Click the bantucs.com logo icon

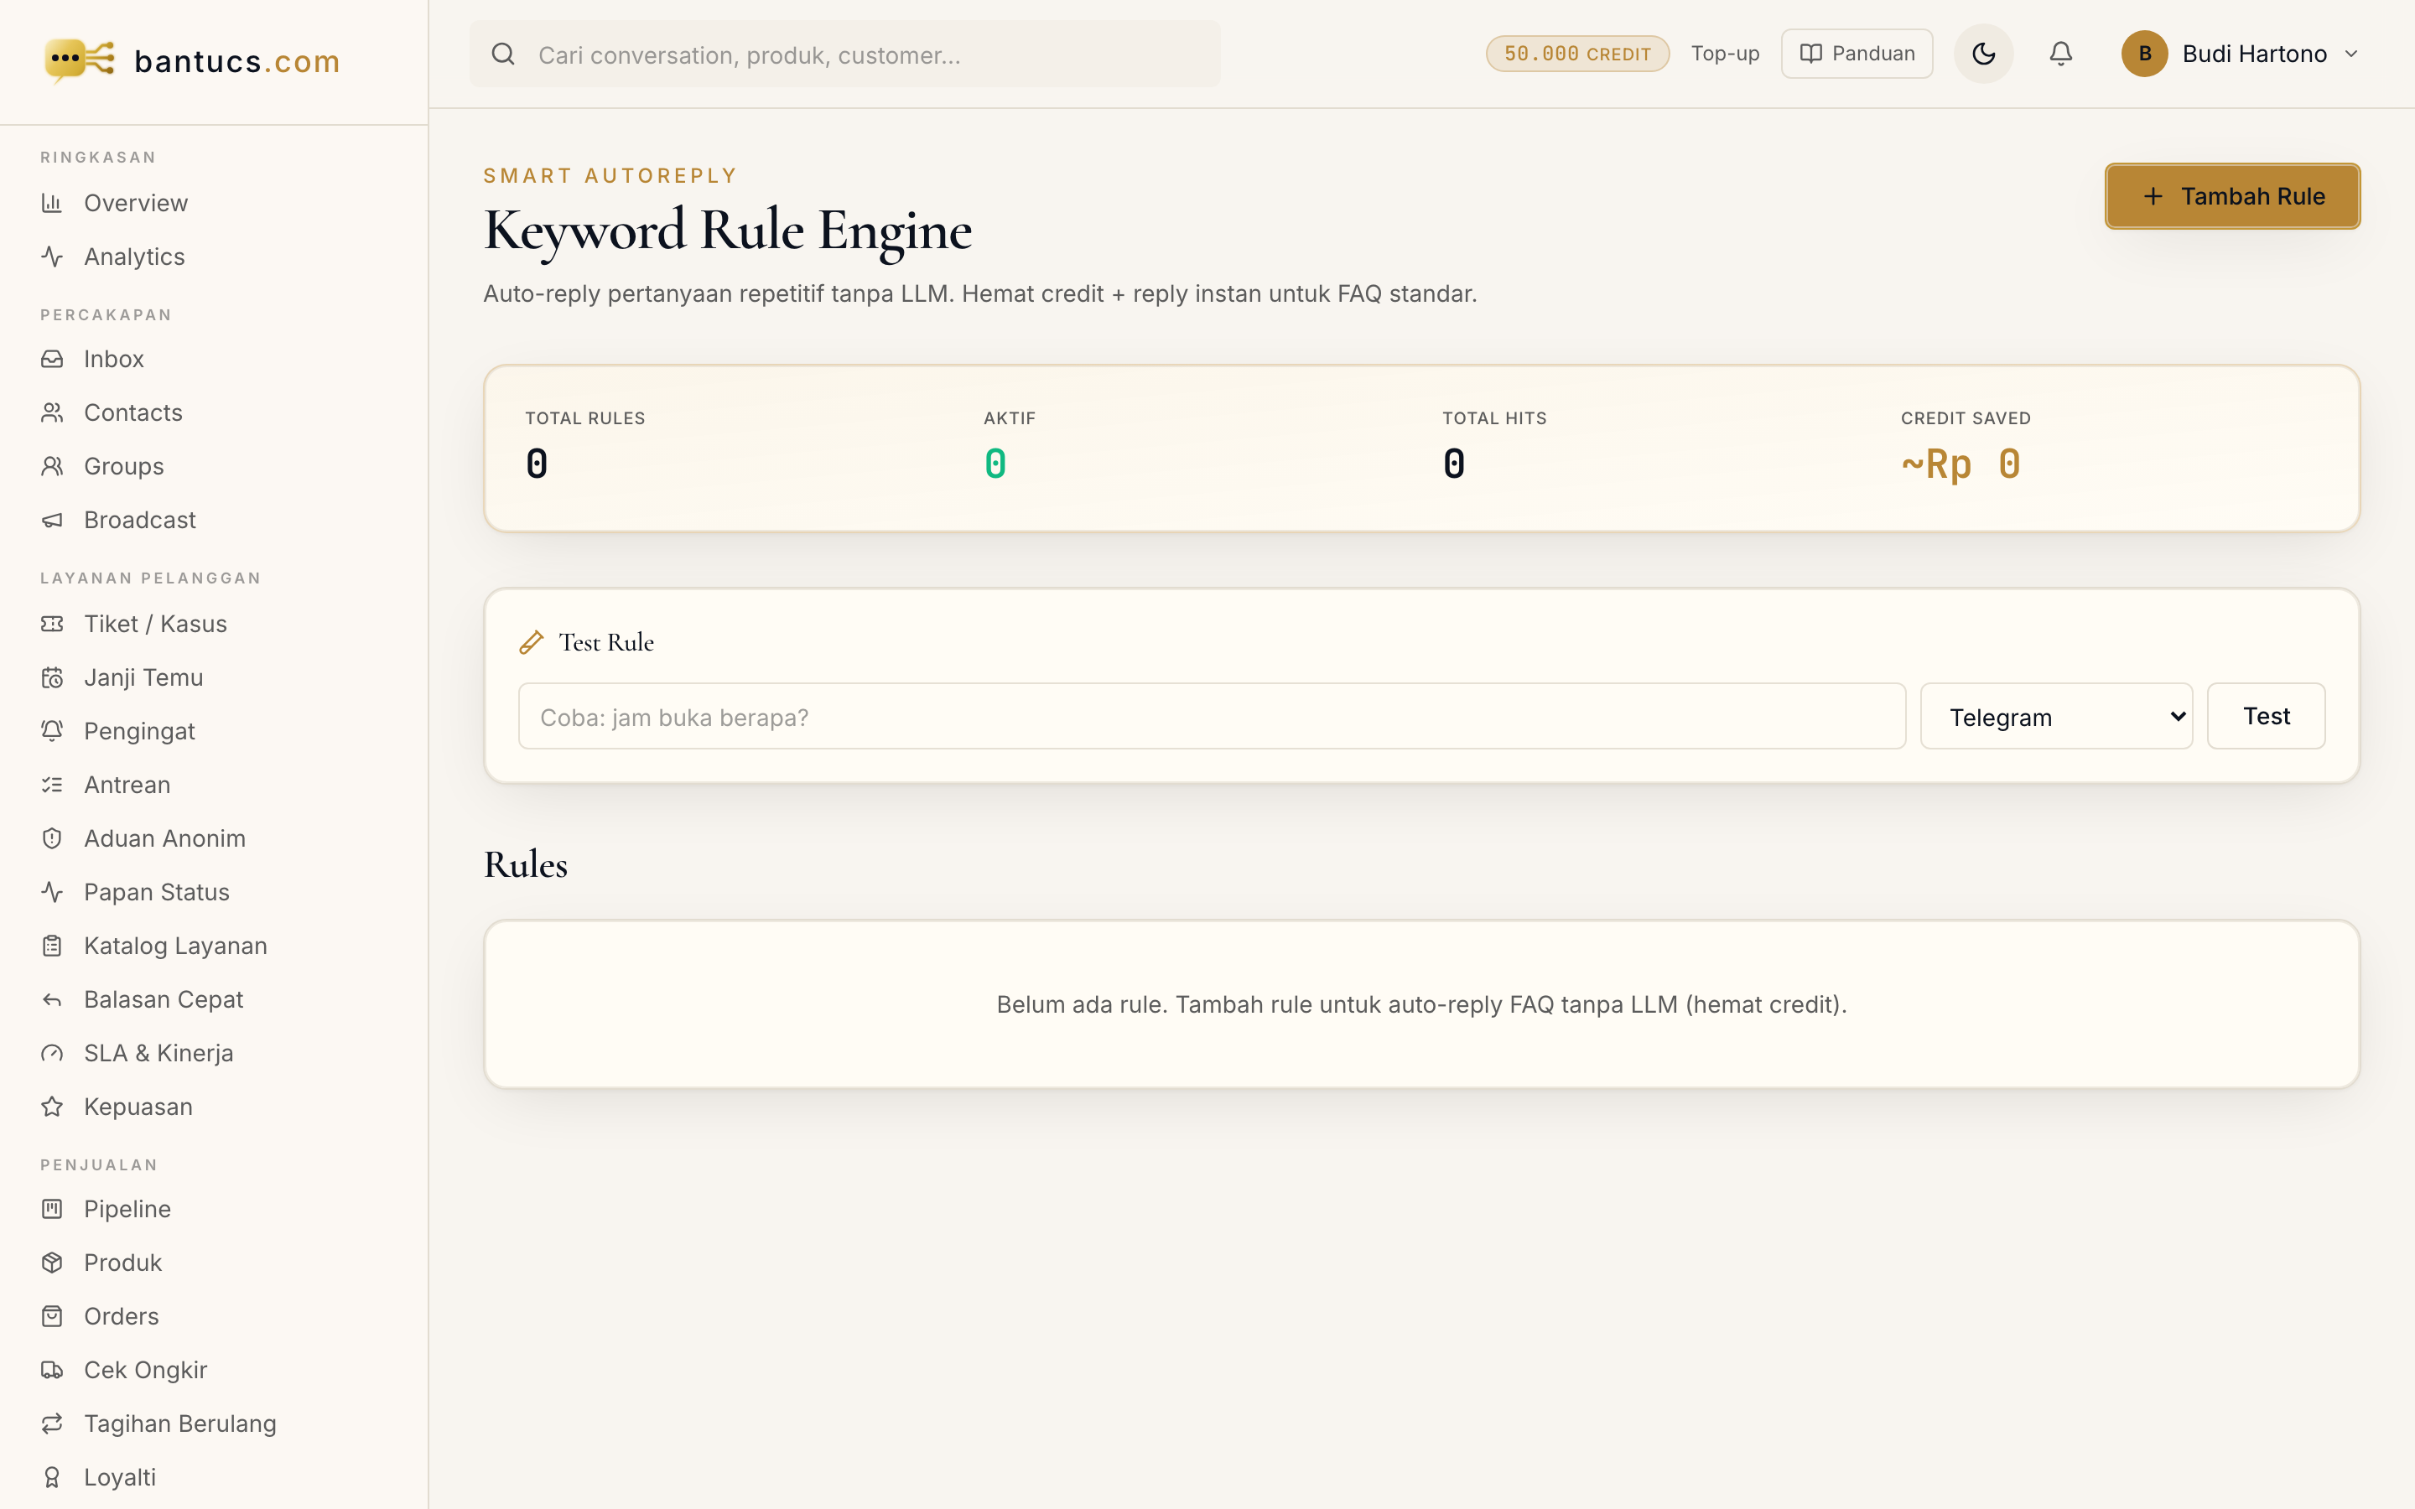click(x=80, y=60)
